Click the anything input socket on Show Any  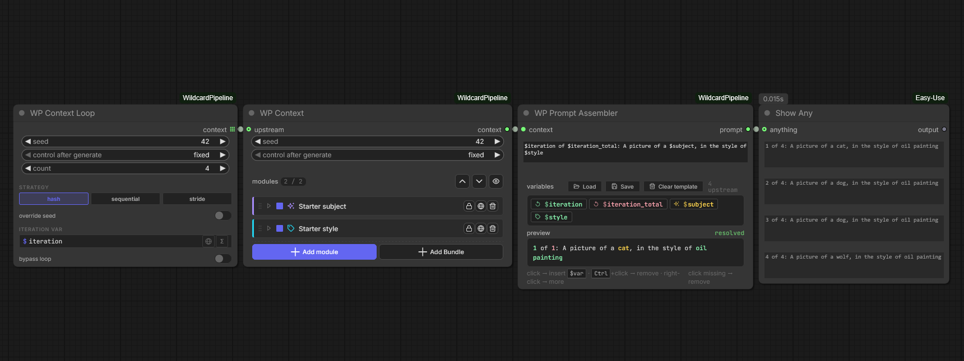coord(764,129)
